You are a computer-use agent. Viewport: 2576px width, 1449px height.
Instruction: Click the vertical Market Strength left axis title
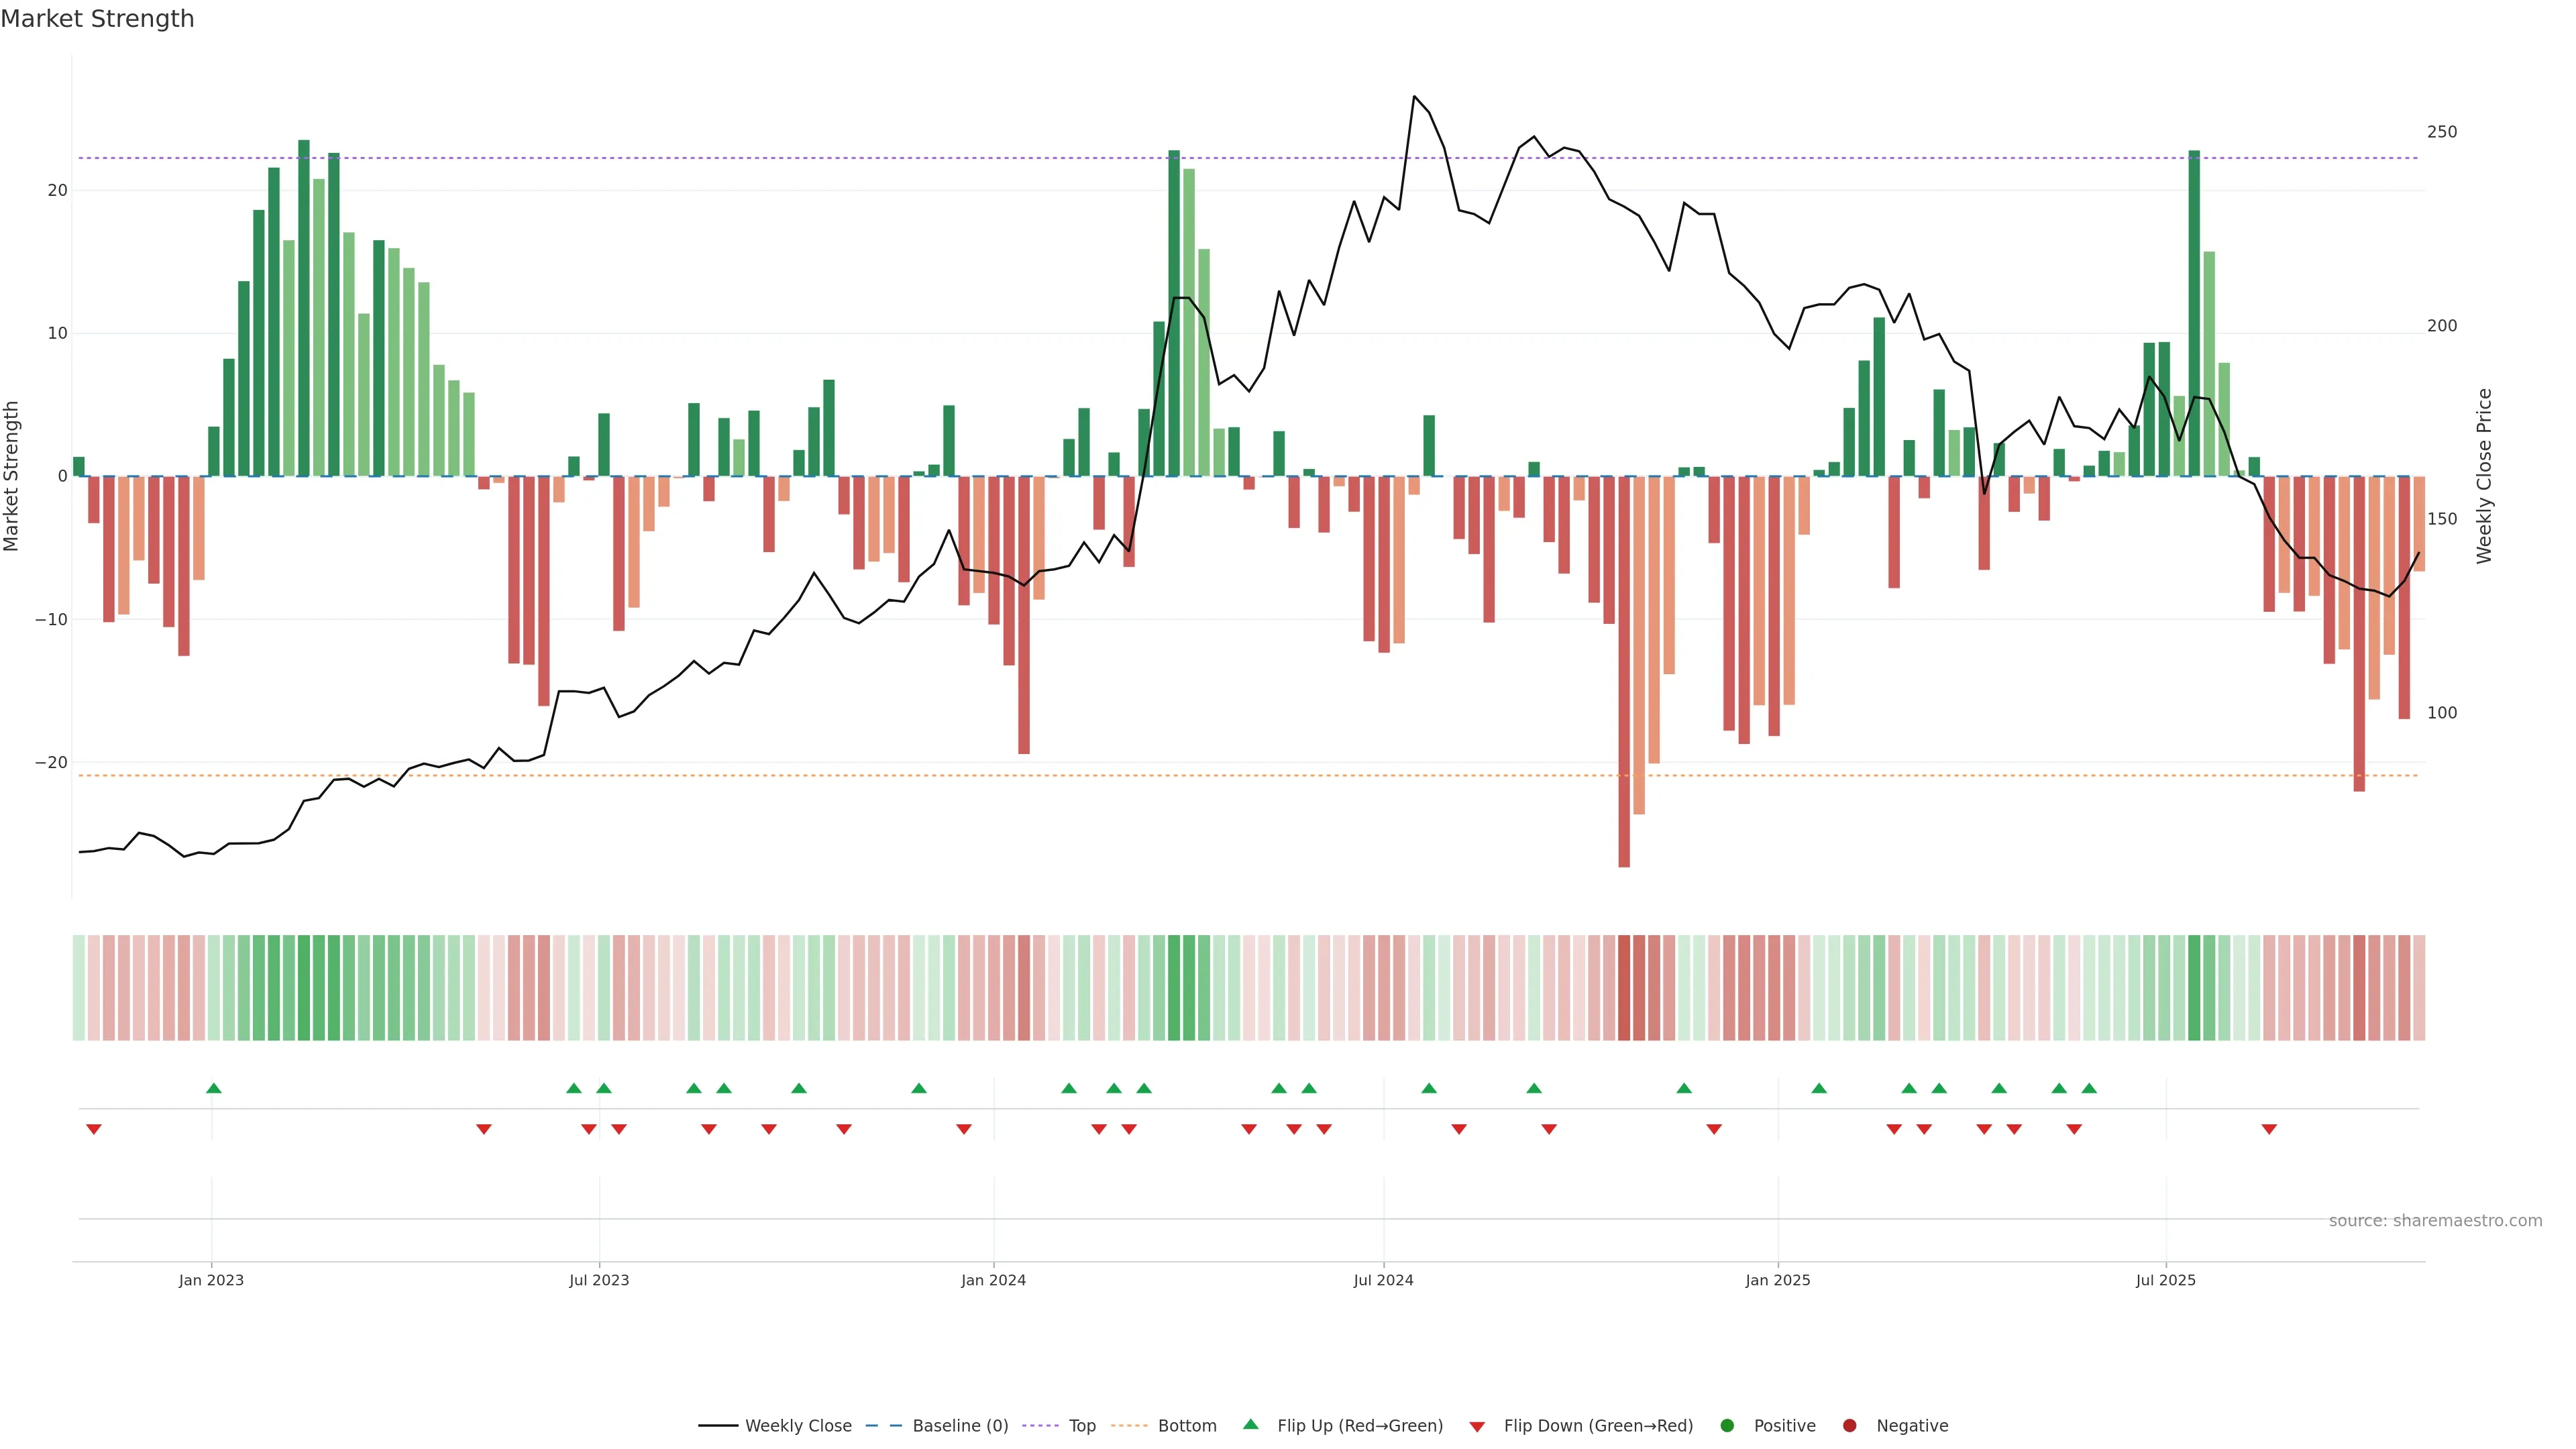click(x=12, y=476)
